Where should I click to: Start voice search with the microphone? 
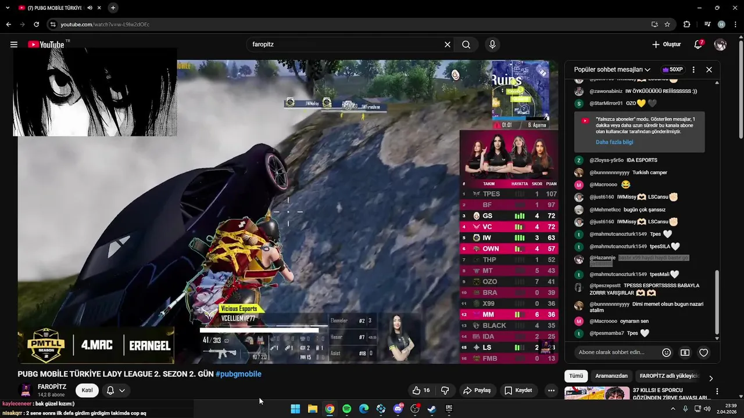pos(492,44)
